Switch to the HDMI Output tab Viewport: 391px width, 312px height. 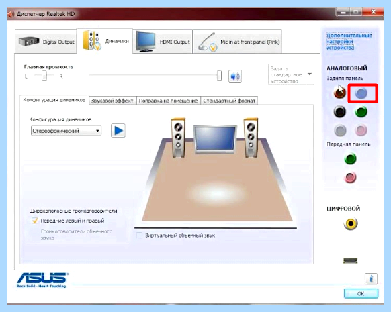coord(163,42)
